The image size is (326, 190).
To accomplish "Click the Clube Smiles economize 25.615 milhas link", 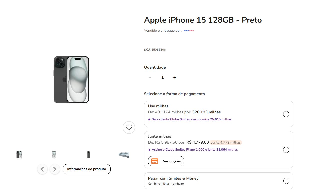I will coord(190,119).
